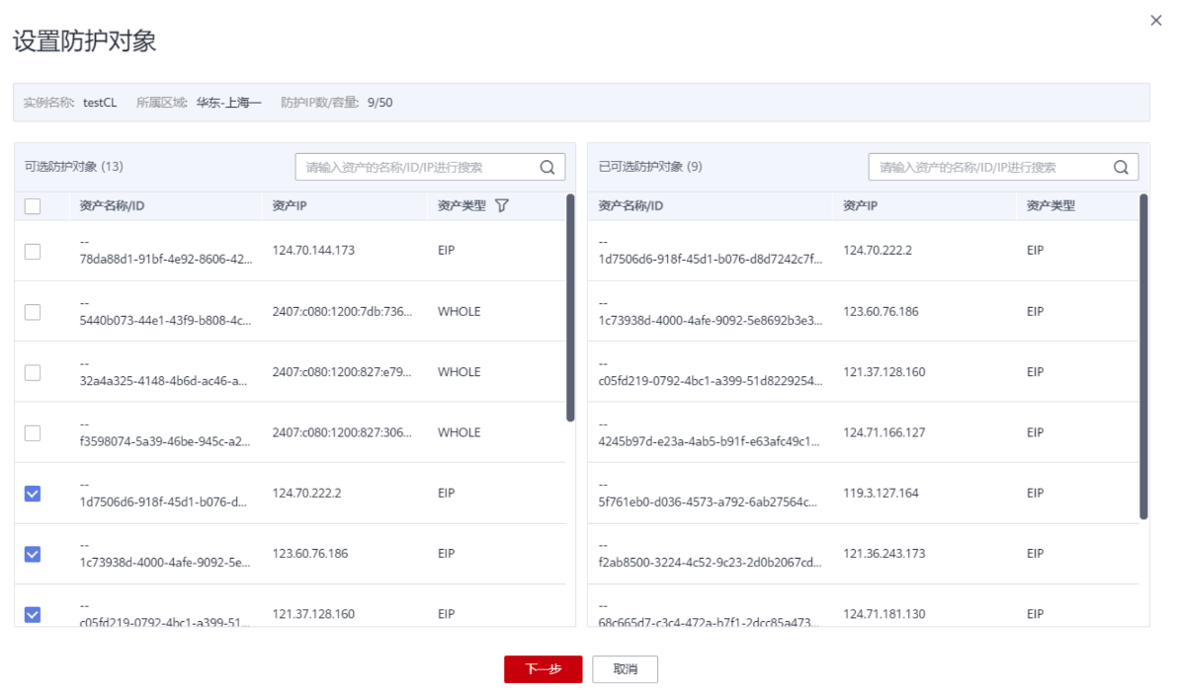Viewport: 1177px width, 692px height.
Task: Open the asset type filter funnel icon
Action: 502,205
